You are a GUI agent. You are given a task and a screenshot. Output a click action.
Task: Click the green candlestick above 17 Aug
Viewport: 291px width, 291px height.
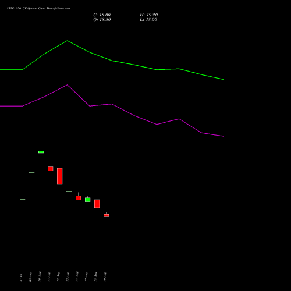88,200
